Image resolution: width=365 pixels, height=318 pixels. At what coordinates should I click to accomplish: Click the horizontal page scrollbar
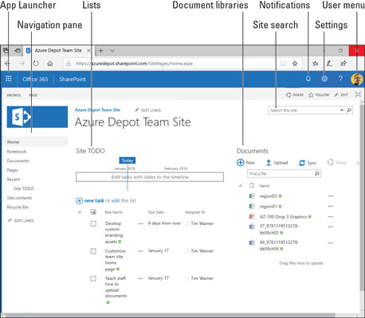[170, 315]
